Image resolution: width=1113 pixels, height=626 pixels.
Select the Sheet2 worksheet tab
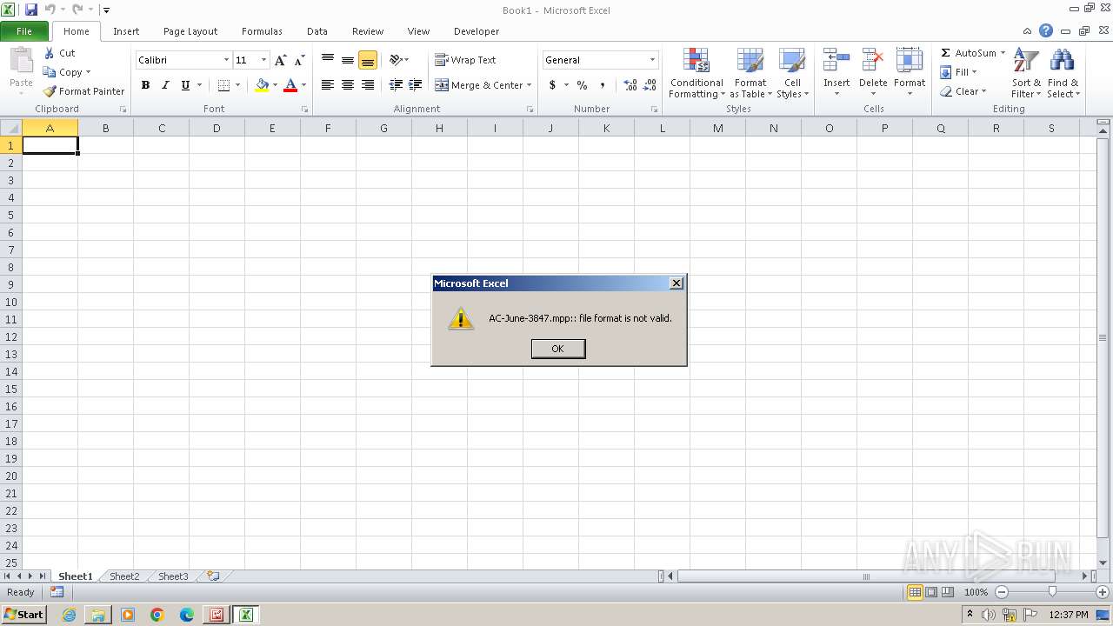(x=124, y=576)
